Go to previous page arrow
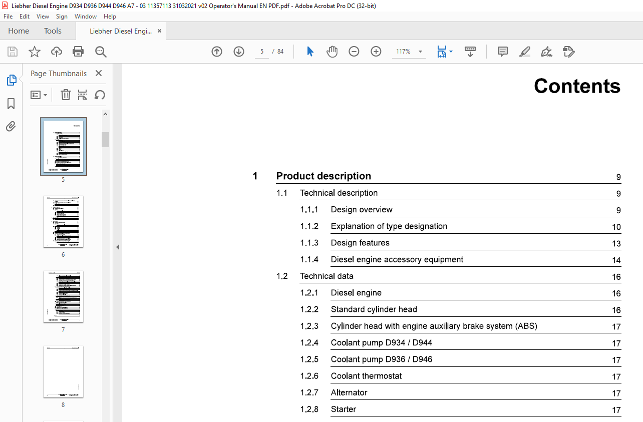Image resolution: width=643 pixels, height=422 pixels. tap(217, 52)
